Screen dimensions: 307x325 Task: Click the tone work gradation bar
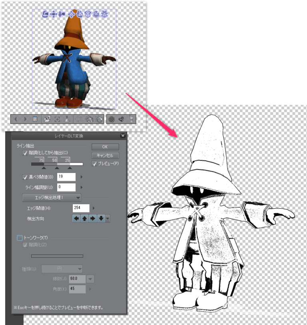pyautogui.click(x=57, y=256)
